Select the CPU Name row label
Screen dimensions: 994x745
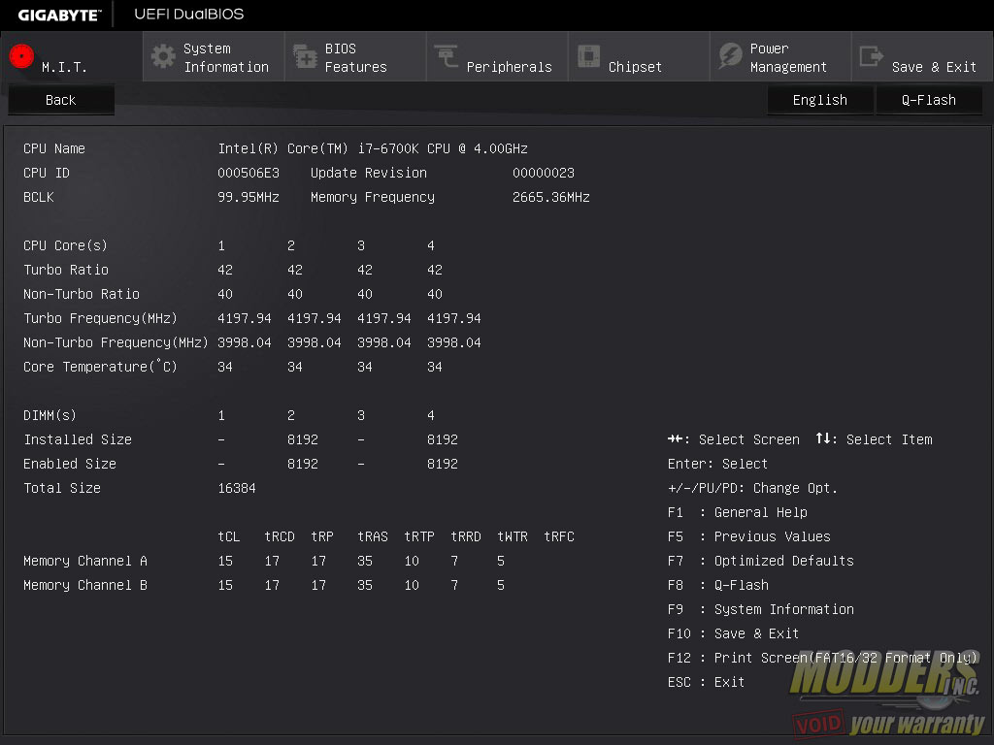(54, 148)
